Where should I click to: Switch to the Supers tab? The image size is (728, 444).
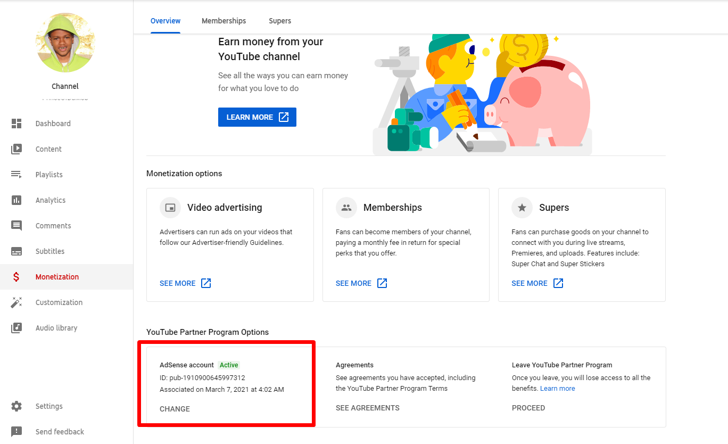coord(280,21)
